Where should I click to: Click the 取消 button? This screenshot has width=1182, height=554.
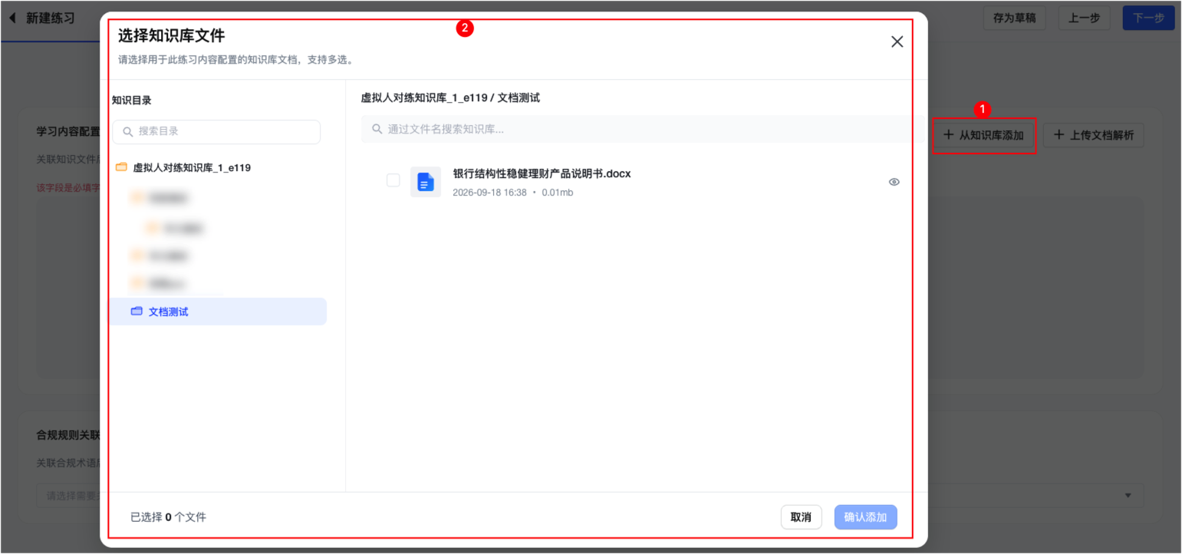801,517
